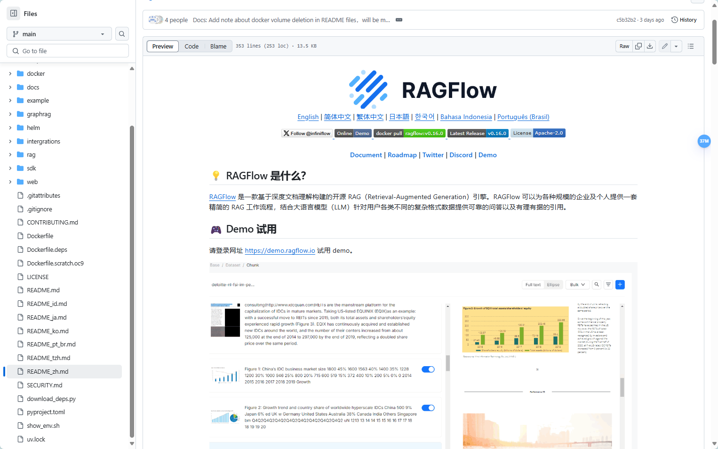This screenshot has width=718, height=449.
Task: Open the commit History
Action: pos(684,20)
